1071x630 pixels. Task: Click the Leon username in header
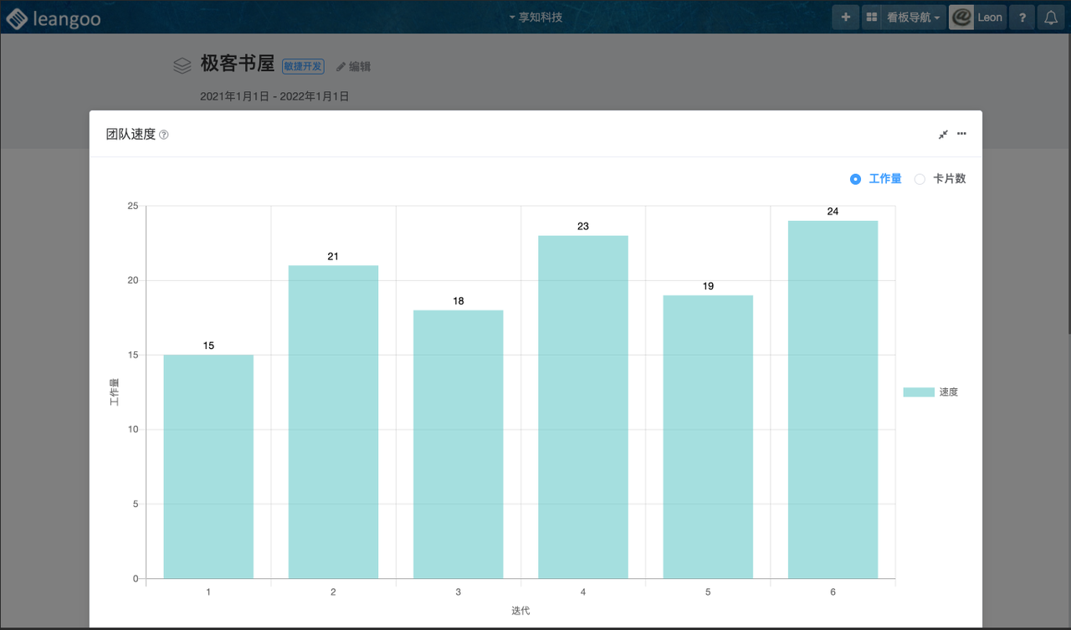[x=990, y=17]
